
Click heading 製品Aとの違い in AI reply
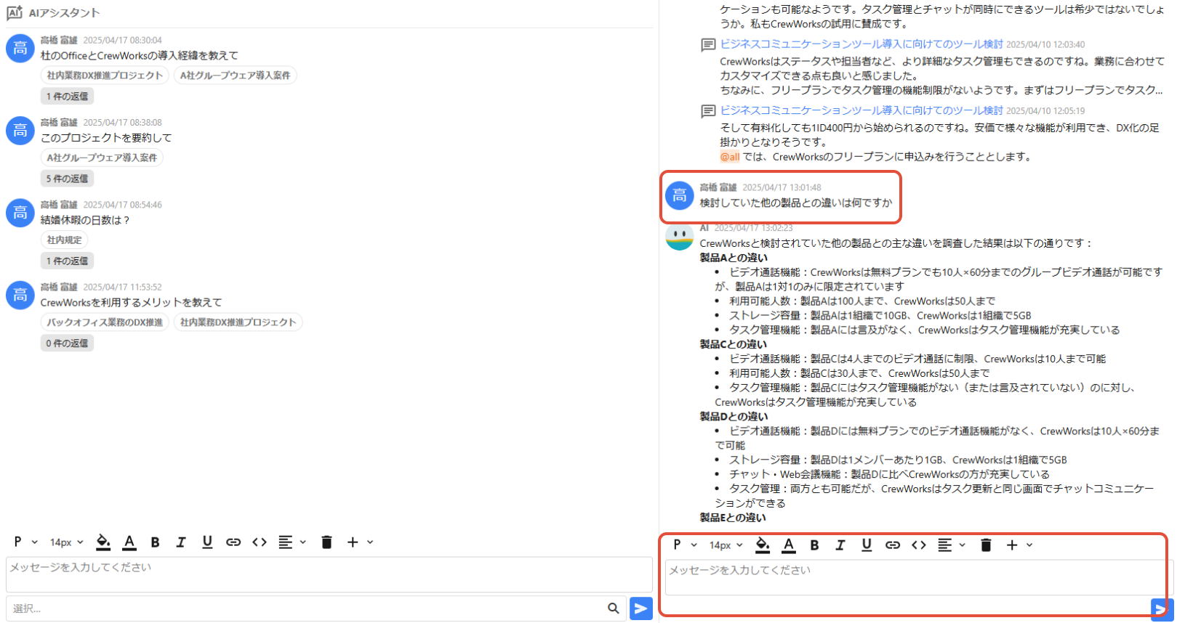[x=734, y=258]
